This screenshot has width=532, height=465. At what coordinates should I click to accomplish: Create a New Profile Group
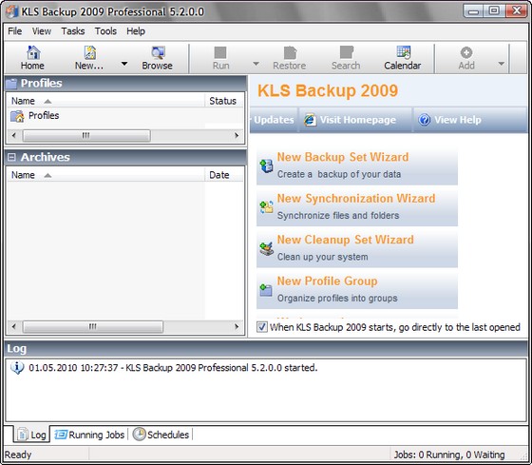357,290
